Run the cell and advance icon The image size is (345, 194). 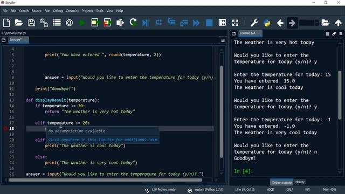tap(107, 23)
